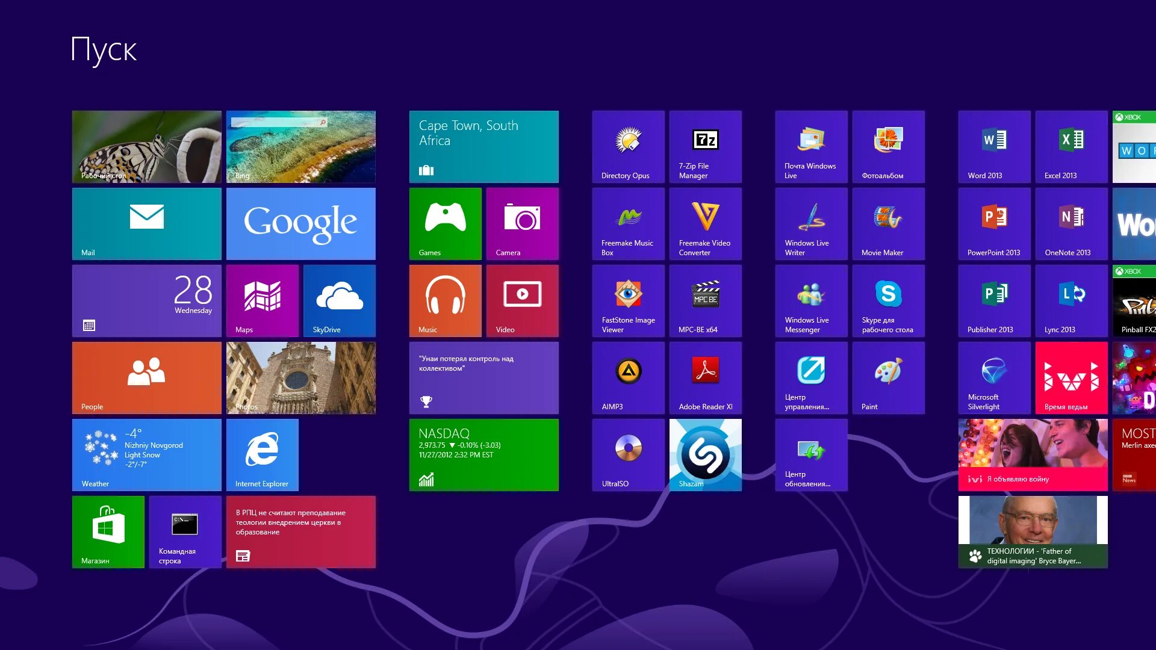Open the Internet Explorer tile
The image size is (1156, 650).
[x=262, y=455]
